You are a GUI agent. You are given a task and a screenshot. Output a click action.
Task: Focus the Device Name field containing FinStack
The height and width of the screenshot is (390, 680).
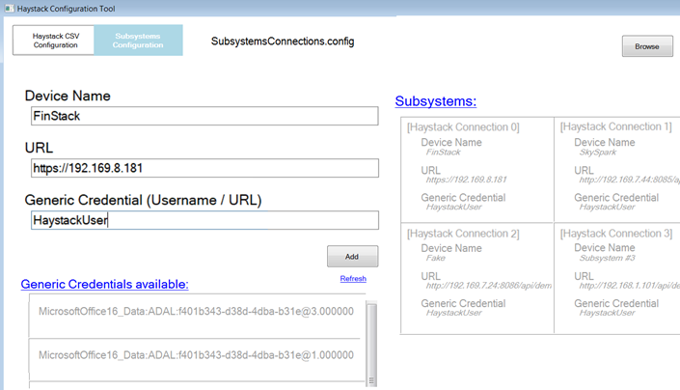[204, 116]
